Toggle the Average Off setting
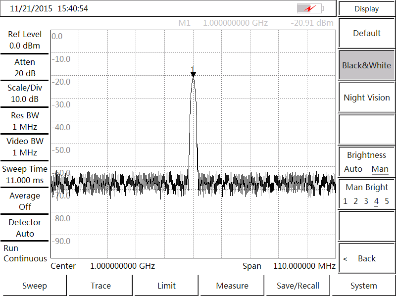This screenshot has height=297, width=396. [x=25, y=201]
